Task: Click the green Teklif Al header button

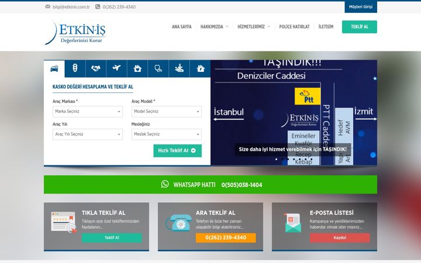Action: pyautogui.click(x=360, y=27)
